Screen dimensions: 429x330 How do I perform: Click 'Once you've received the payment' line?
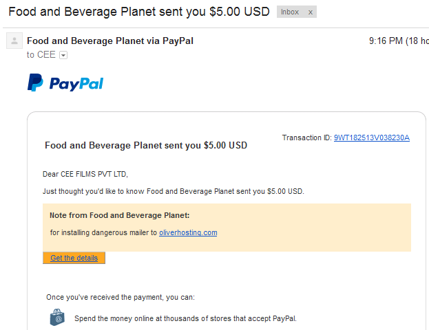[121, 297]
